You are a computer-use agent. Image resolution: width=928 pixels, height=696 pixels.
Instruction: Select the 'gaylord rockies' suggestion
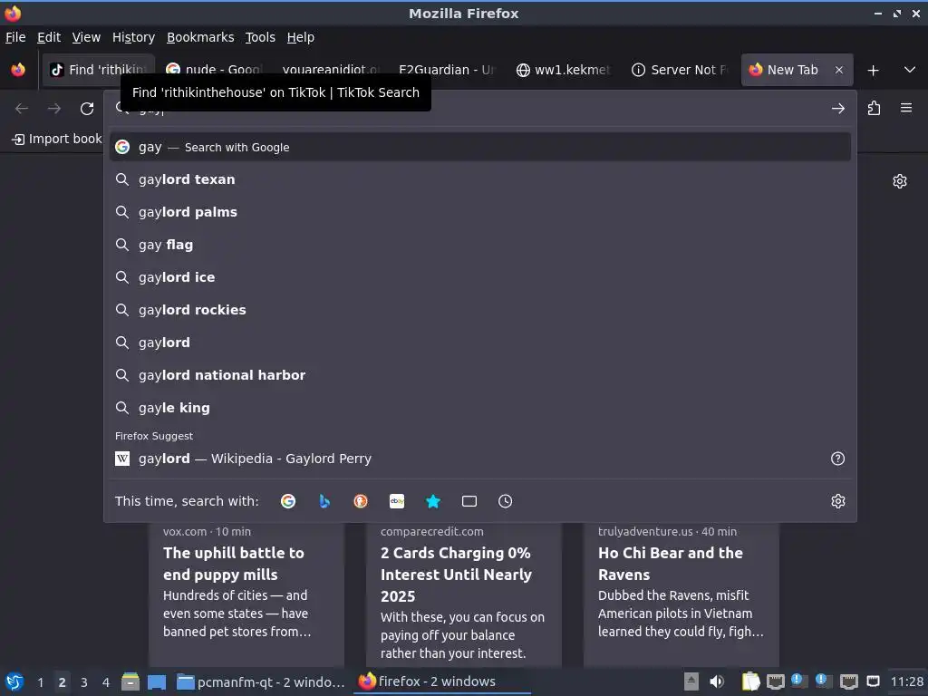pyautogui.click(x=480, y=310)
